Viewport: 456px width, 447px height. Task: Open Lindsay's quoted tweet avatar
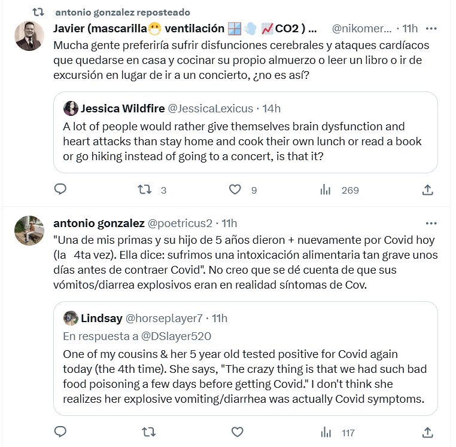pos(71,318)
